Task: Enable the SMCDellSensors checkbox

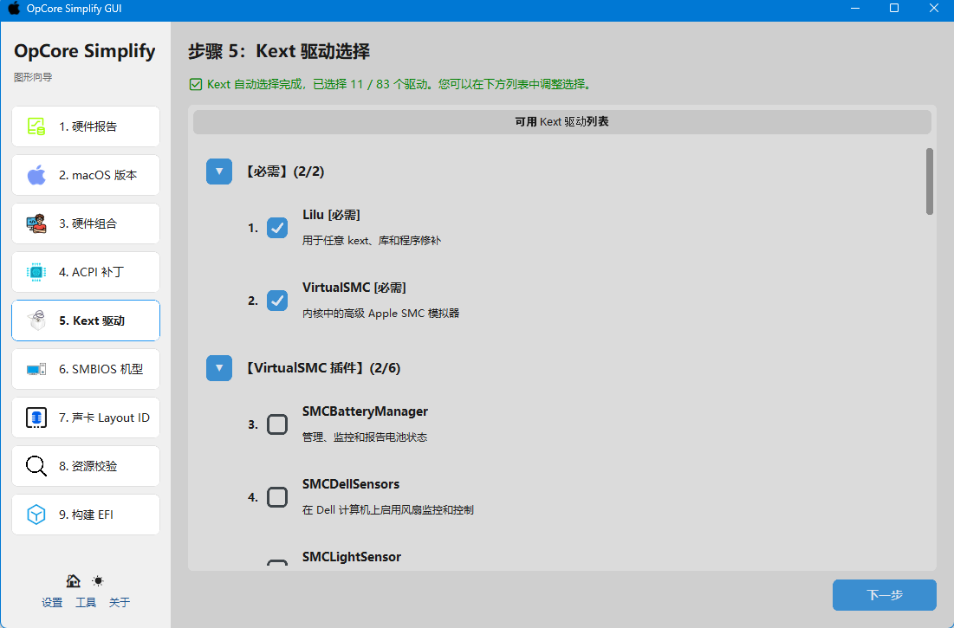Action: (277, 497)
